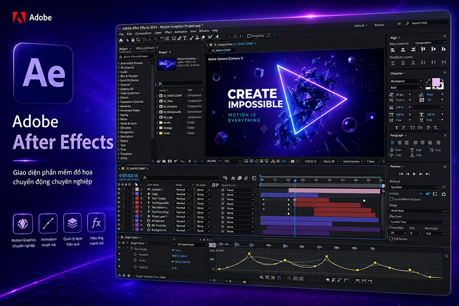
Task: Click the left-align paragraph icon
Action: [393, 143]
